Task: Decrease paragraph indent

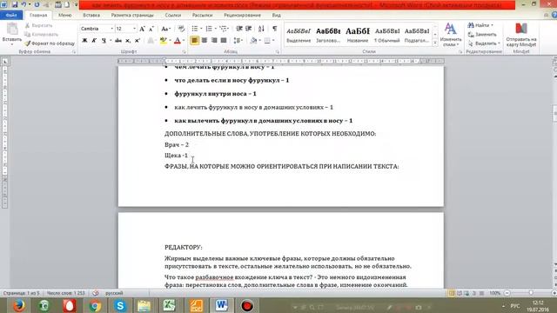Action: tap(239, 29)
